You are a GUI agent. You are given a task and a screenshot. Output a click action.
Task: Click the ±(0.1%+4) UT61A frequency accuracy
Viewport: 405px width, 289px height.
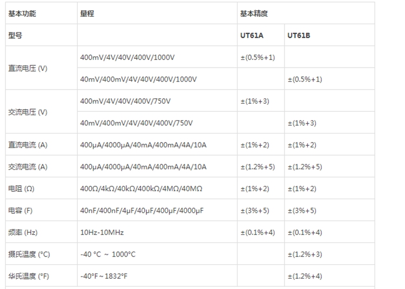point(258,232)
